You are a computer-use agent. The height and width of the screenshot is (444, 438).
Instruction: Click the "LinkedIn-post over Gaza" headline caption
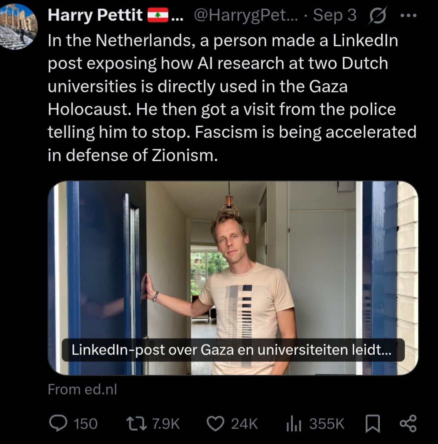(x=233, y=350)
